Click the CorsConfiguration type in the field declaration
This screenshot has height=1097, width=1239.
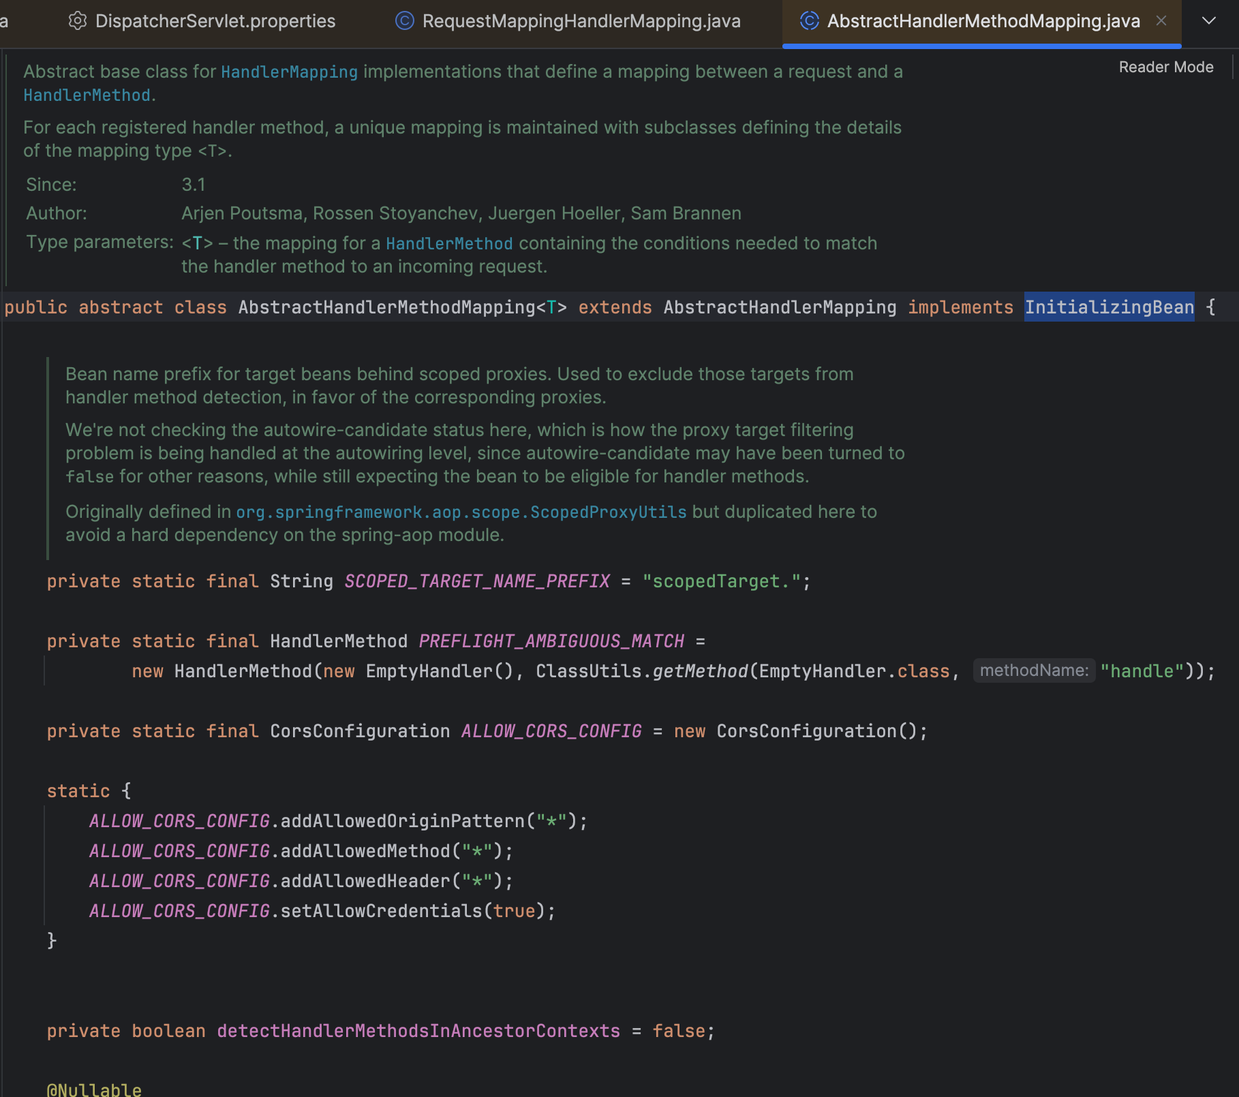(x=360, y=731)
